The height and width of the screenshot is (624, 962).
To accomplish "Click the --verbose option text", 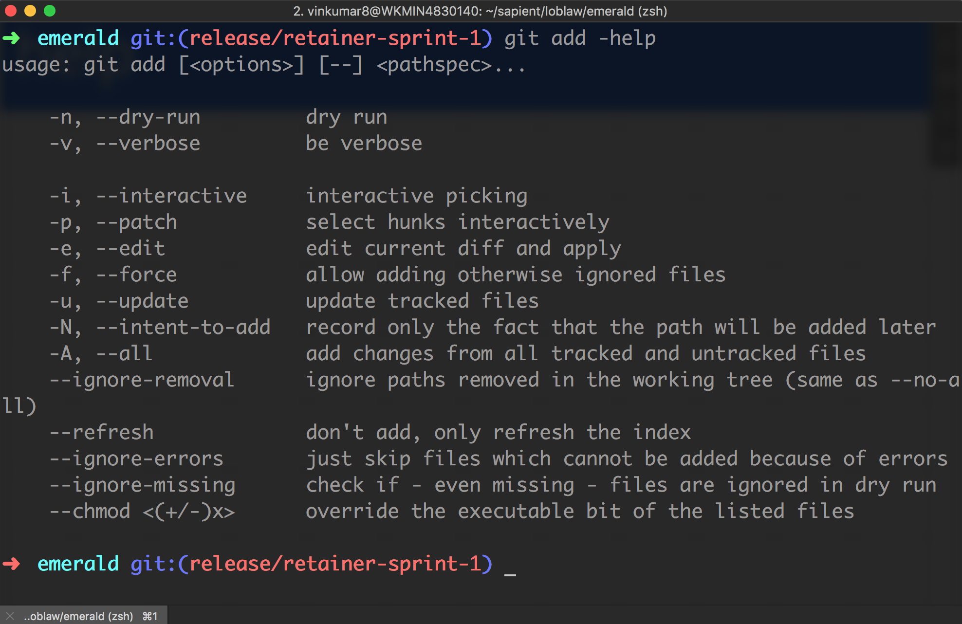I will click(x=148, y=144).
